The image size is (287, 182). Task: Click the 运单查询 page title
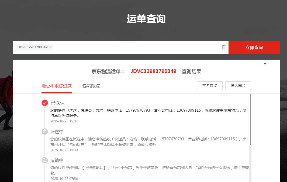click(146, 19)
